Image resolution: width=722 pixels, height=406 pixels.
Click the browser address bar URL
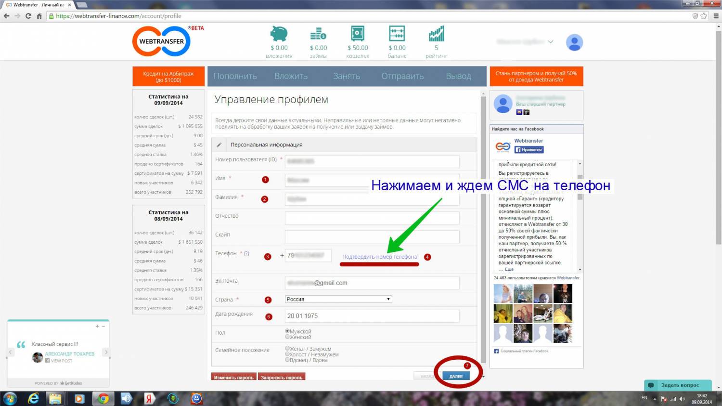coord(118,16)
